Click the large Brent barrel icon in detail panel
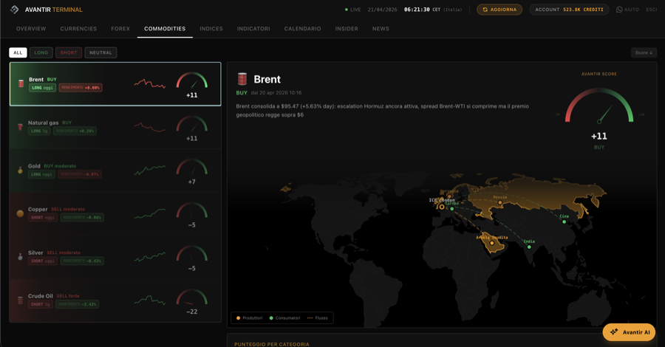665x347 pixels. 242,79
